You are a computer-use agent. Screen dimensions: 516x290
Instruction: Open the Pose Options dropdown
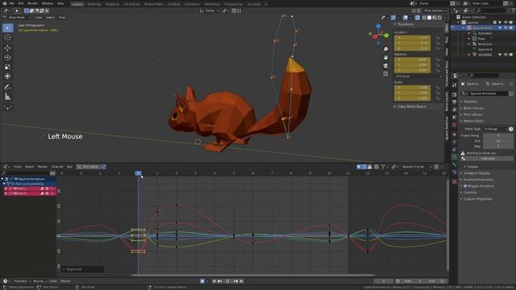[x=435, y=10]
